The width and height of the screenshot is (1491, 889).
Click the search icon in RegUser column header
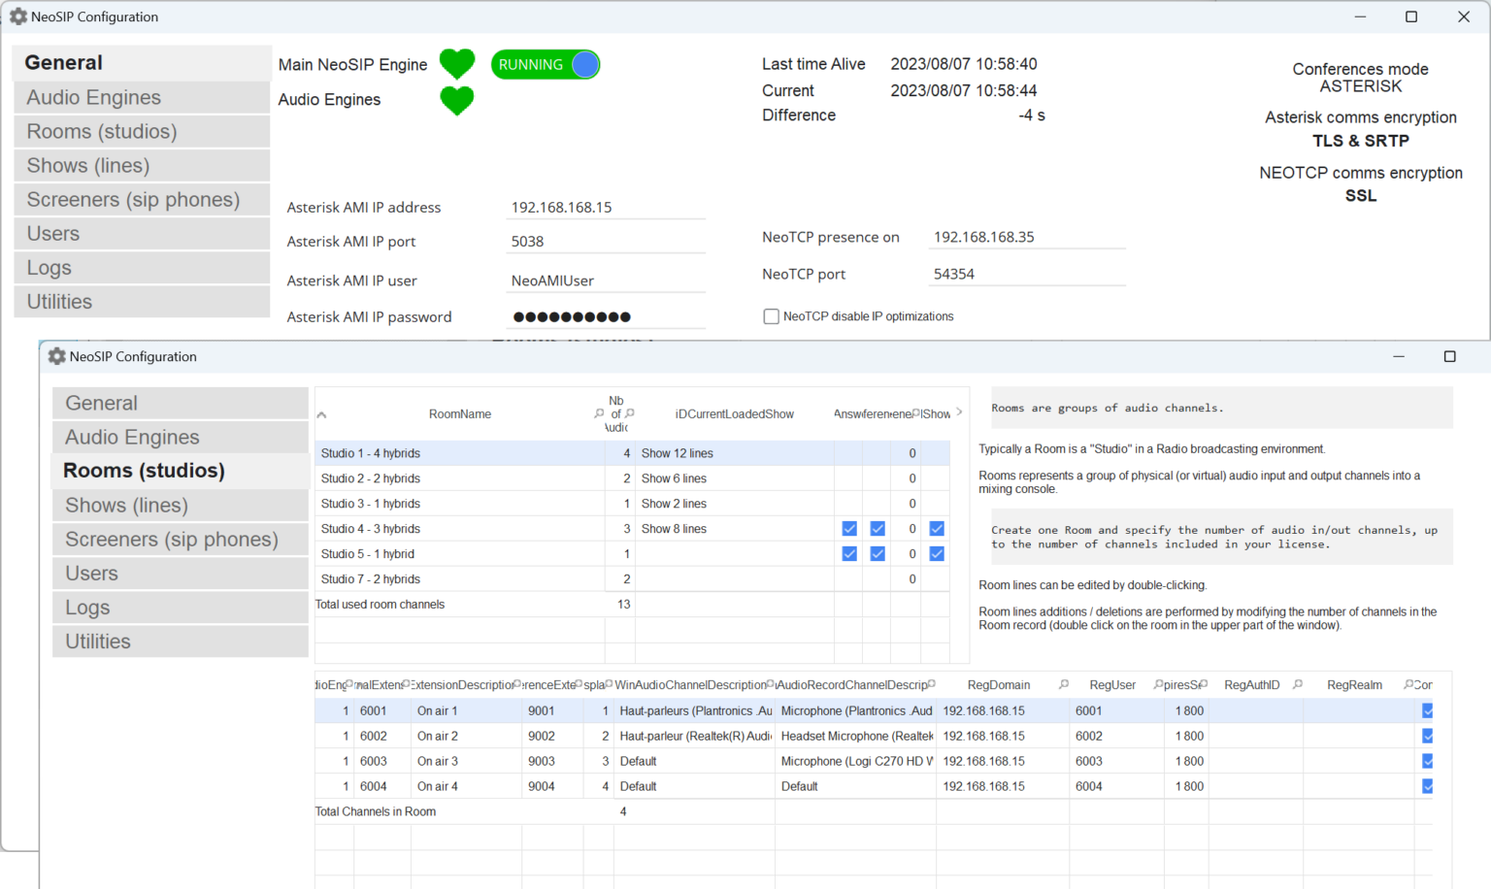(x=1158, y=684)
